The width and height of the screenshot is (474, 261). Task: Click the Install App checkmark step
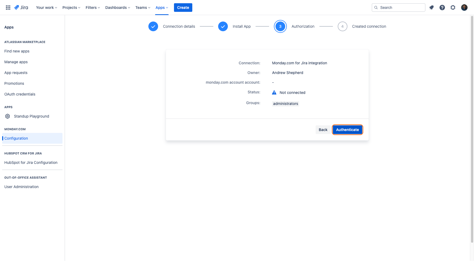(x=223, y=26)
